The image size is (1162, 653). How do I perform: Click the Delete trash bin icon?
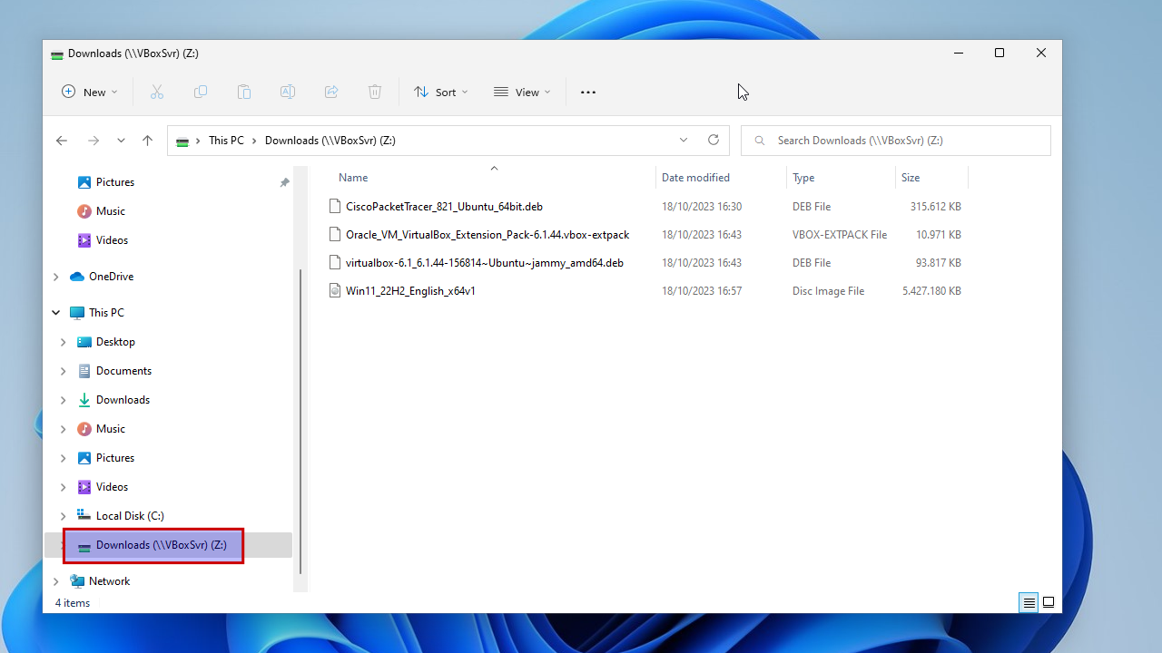click(375, 92)
